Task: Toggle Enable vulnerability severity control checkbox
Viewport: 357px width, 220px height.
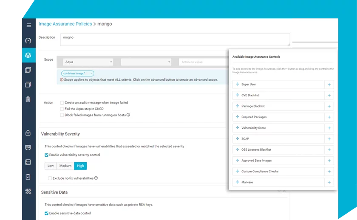Action: pos(46,155)
